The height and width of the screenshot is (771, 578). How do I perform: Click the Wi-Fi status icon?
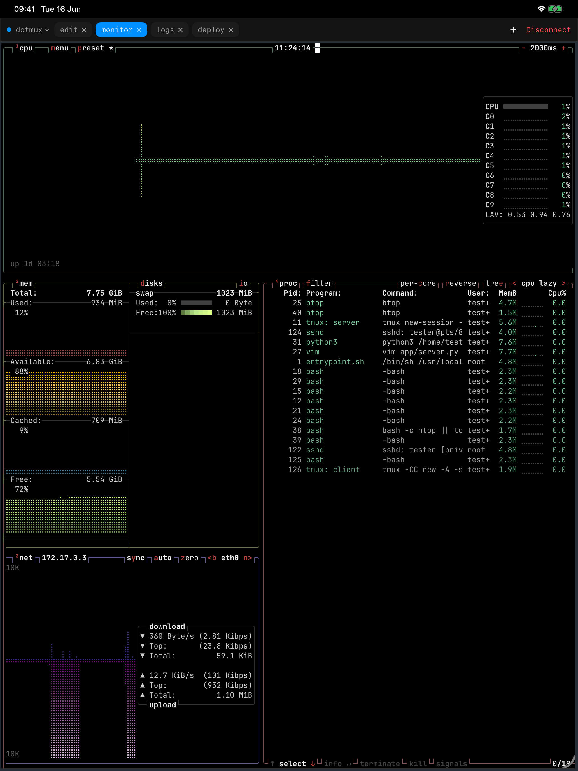[541, 9]
